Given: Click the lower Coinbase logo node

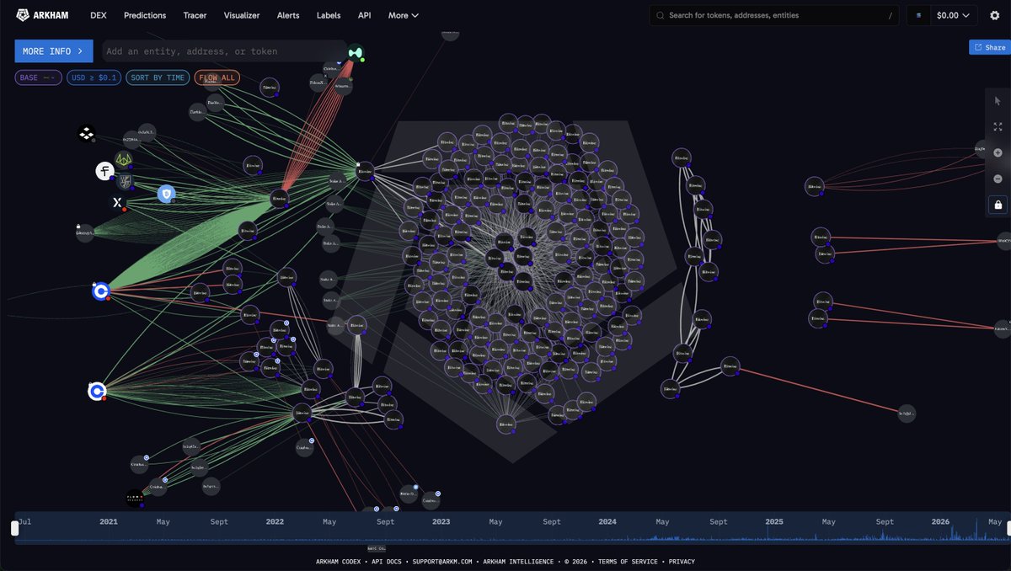Looking at the screenshot, I should click(x=97, y=392).
